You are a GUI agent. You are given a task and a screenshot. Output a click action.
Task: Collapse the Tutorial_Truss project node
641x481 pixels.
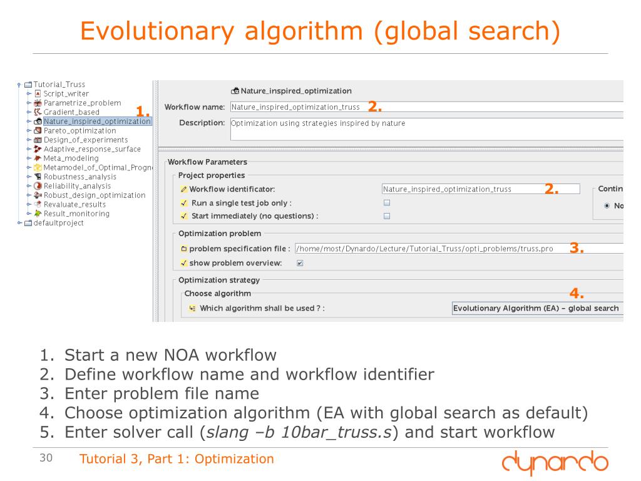coord(19,85)
